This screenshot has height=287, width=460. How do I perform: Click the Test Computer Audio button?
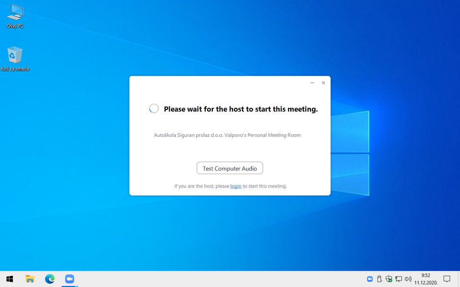tap(230, 168)
